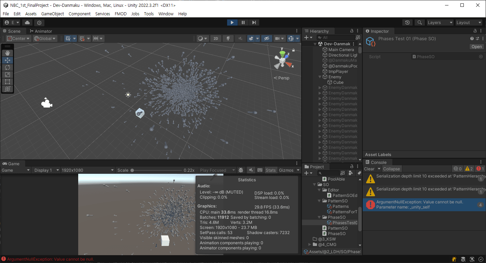Clear the Console messages
This screenshot has width=486, height=263.
(369, 169)
